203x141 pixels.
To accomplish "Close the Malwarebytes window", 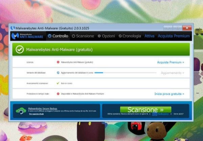I will click(187, 28).
